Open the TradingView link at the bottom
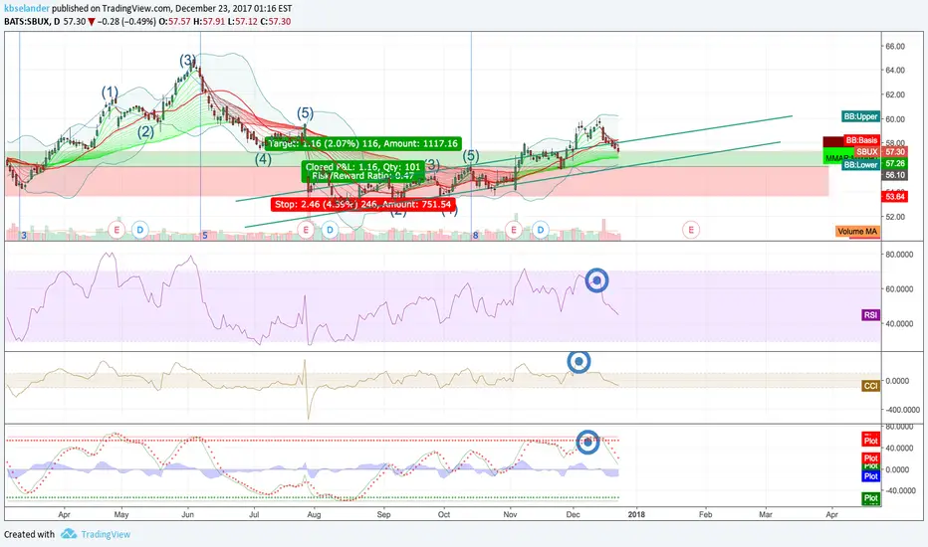The width and height of the screenshot is (928, 547). point(106,534)
